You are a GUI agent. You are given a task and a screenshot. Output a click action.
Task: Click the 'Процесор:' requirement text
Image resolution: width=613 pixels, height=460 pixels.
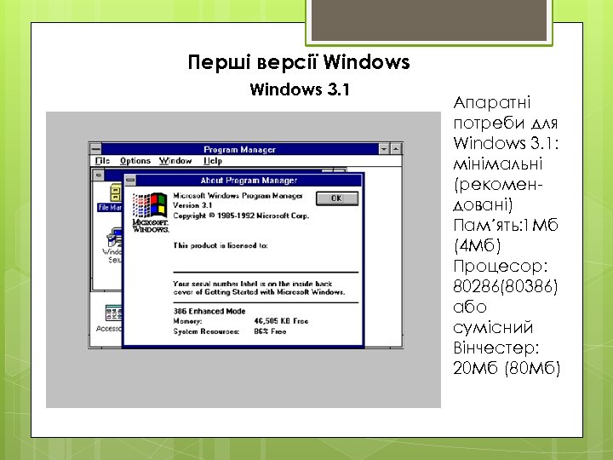click(x=501, y=266)
